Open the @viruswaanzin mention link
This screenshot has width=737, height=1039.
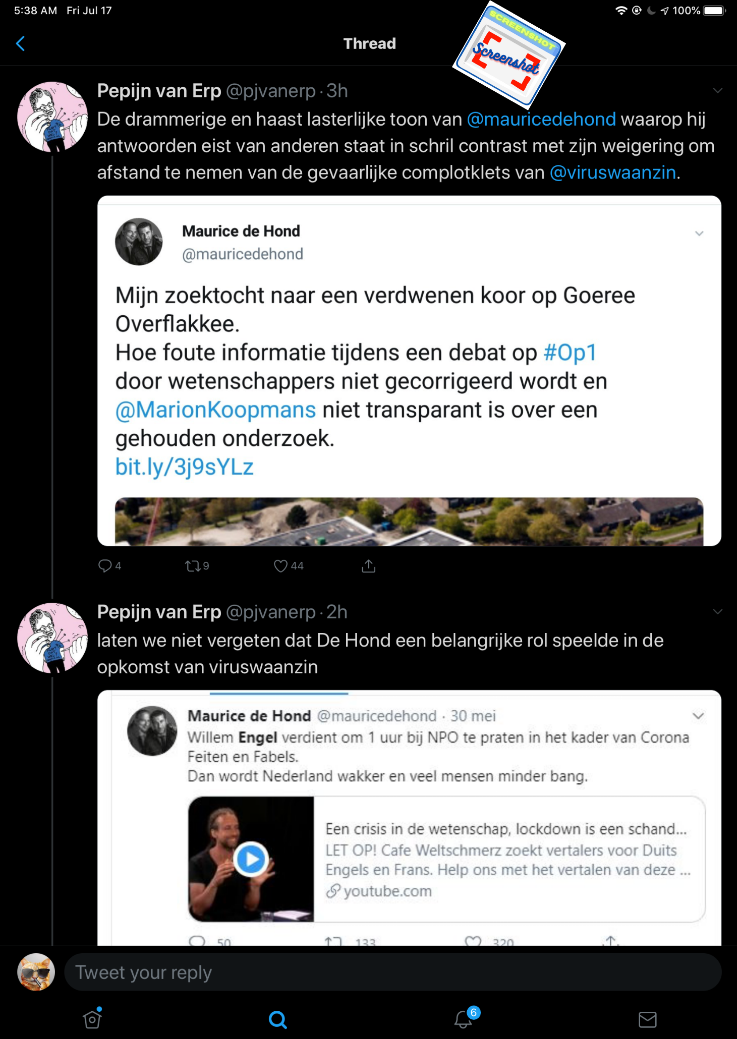pos(612,172)
